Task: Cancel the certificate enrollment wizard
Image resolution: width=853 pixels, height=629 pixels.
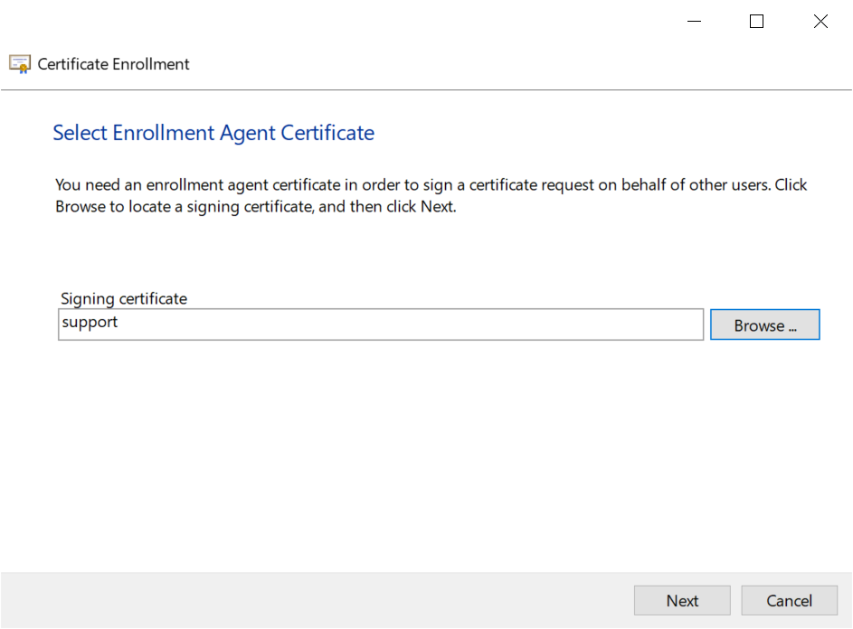Action: 789,601
